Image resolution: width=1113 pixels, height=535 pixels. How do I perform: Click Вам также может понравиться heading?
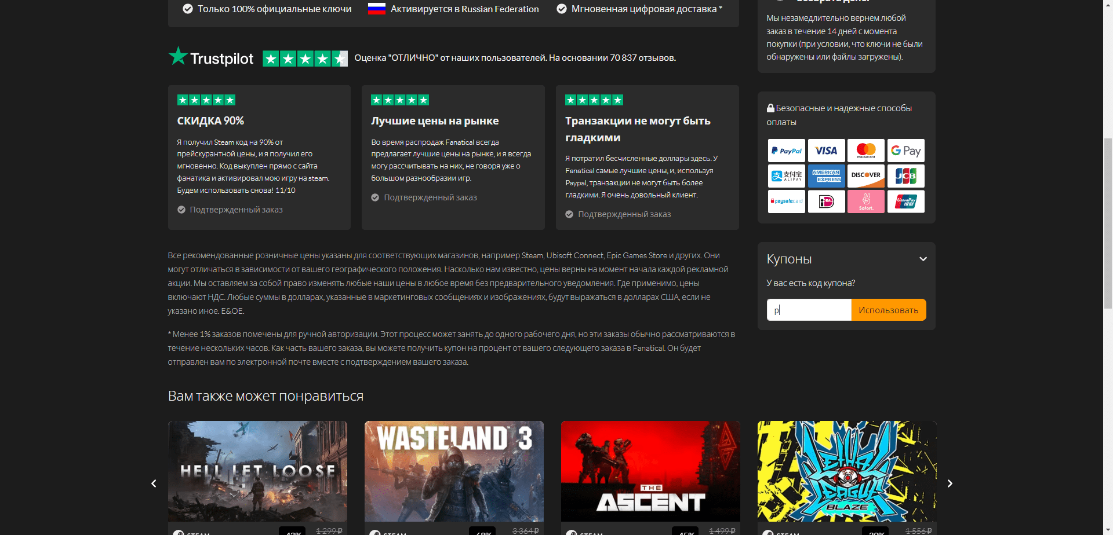[265, 396]
